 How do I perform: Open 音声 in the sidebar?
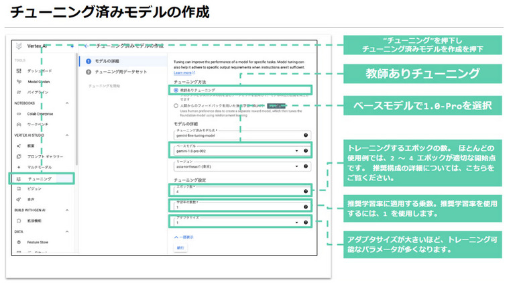[x=31, y=199]
